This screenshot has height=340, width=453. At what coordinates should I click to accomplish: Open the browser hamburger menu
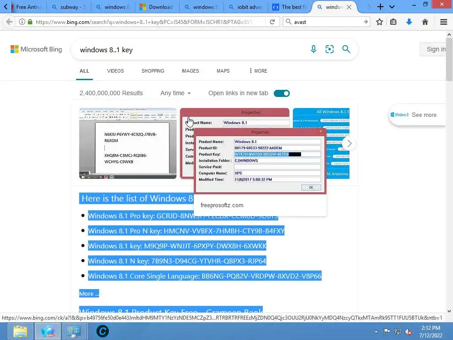pyautogui.click(x=444, y=22)
